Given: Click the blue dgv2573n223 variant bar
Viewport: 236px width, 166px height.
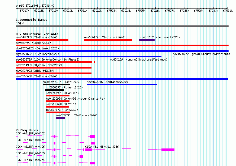Looking at the screenshot, I should pyautogui.click(x=122, y=51).
